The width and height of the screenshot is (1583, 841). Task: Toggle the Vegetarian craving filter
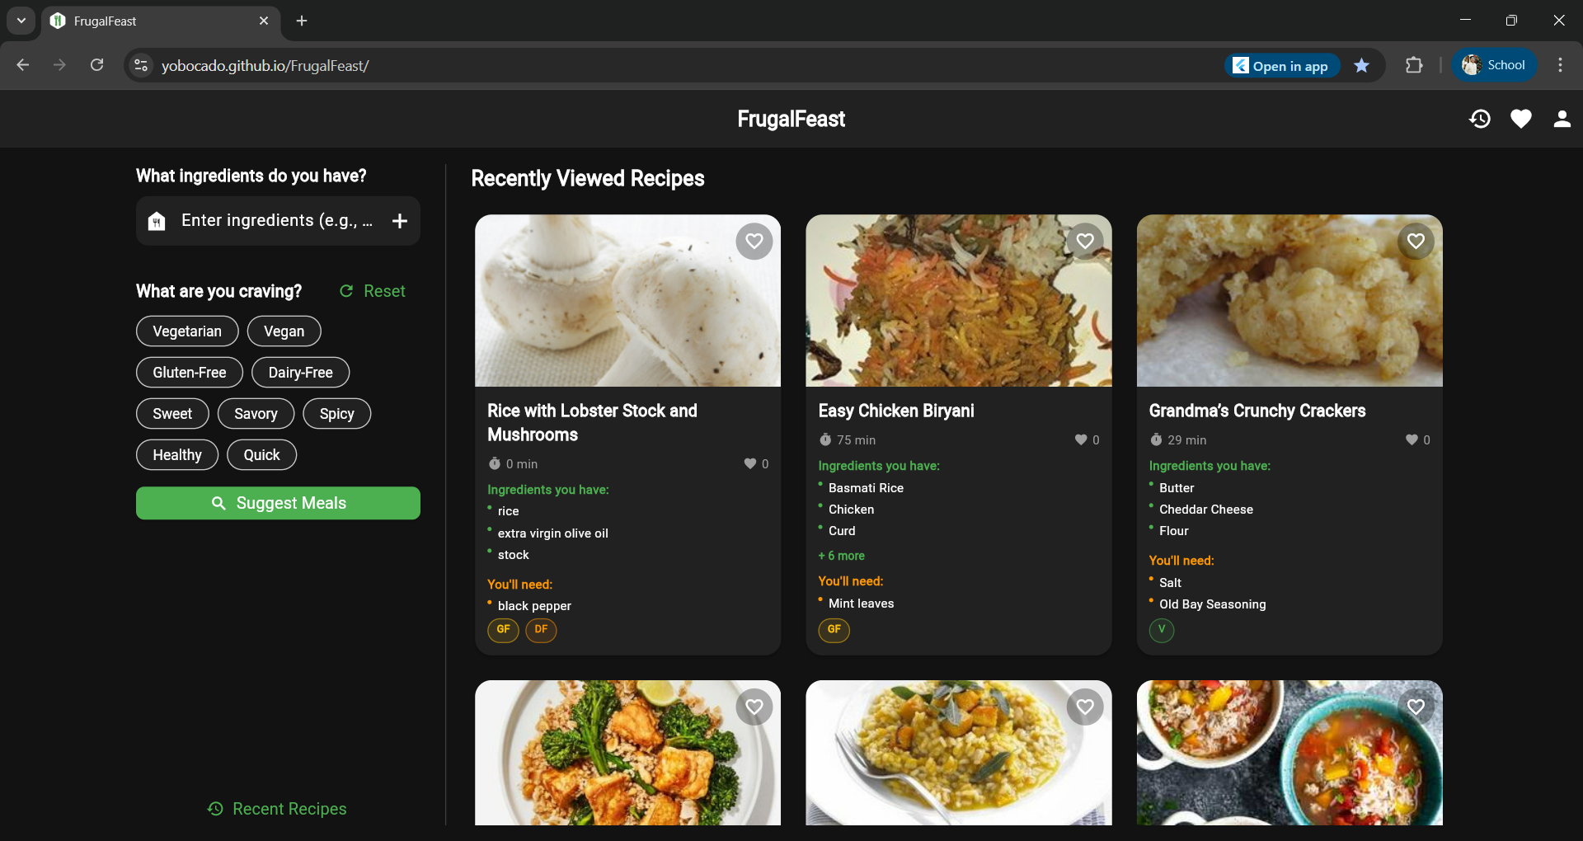187,331
